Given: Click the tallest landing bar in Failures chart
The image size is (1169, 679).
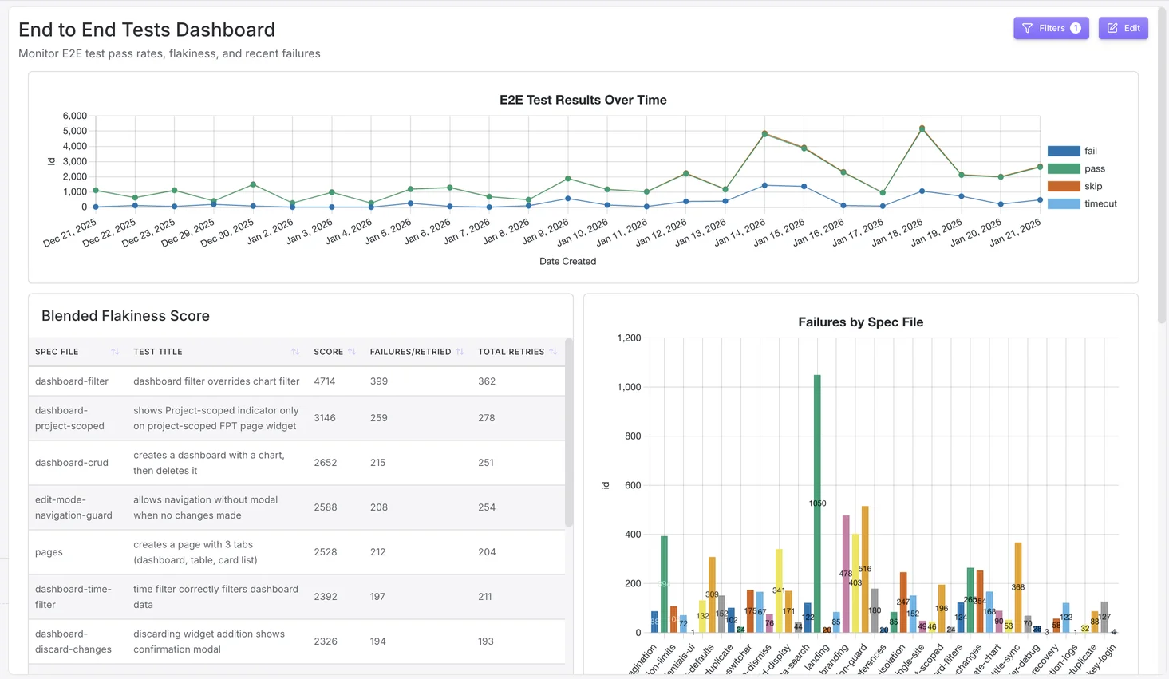Looking at the screenshot, I should coord(816,503).
